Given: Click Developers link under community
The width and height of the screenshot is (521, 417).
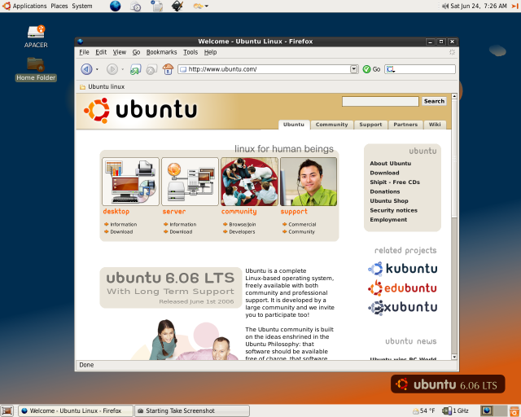Looking at the screenshot, I should click(242, 232).
